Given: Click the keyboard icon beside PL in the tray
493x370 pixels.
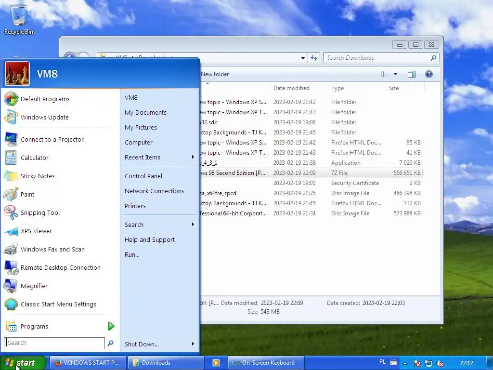Looking at the screenshot, I should (x=393, y=362).
